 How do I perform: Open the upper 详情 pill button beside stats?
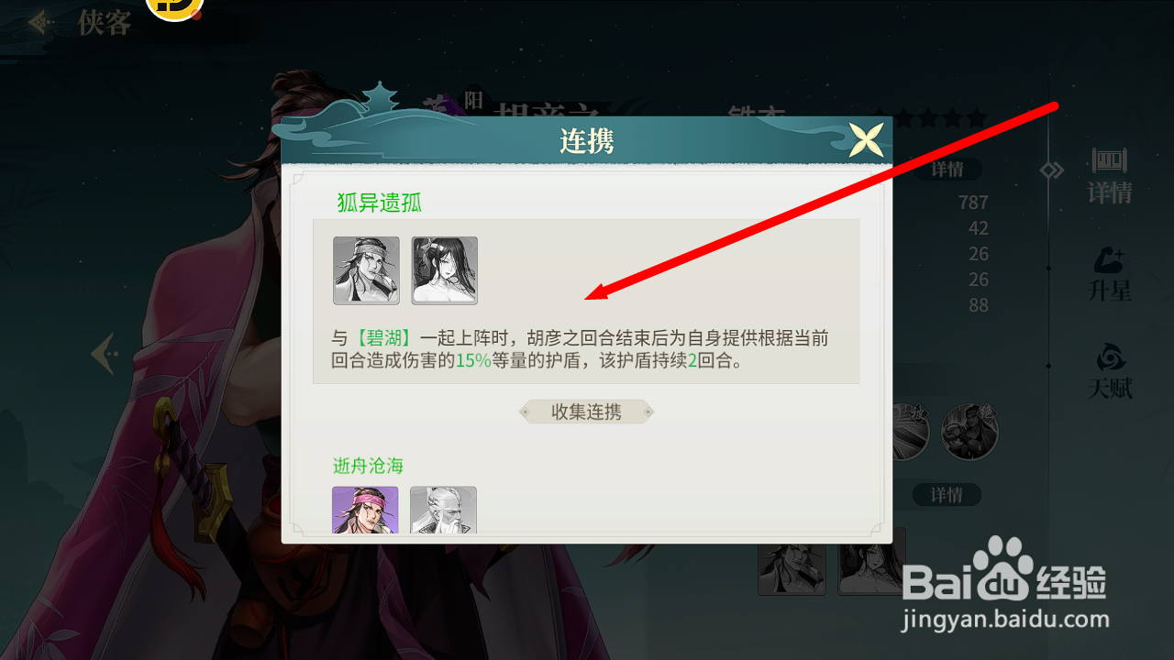(x=947, y=170)
